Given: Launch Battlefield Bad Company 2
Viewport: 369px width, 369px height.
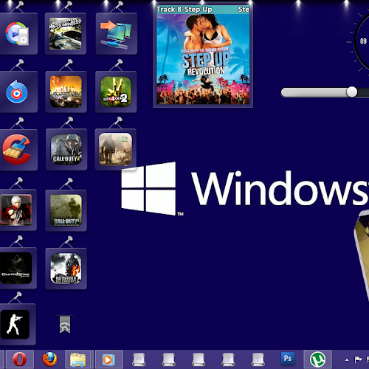Looking at the screenshot, I should [66, 269].
